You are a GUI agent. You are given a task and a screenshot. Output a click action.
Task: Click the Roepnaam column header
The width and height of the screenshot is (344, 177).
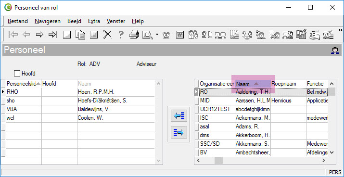point(288,84)
